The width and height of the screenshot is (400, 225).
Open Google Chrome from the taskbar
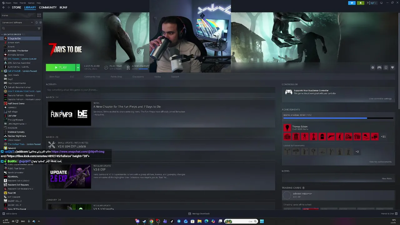[x=151, y=221]
